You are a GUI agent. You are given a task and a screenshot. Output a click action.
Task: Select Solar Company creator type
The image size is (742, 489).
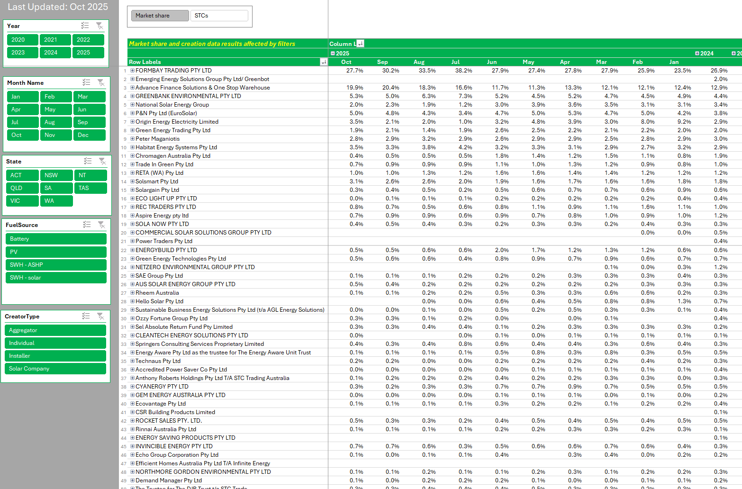tap(55, 369)
